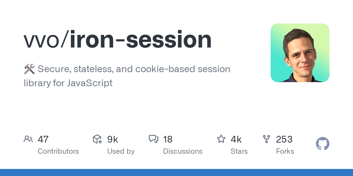Click the Used by package icon
The image size is (353, 176).
[x=97, y=139]
